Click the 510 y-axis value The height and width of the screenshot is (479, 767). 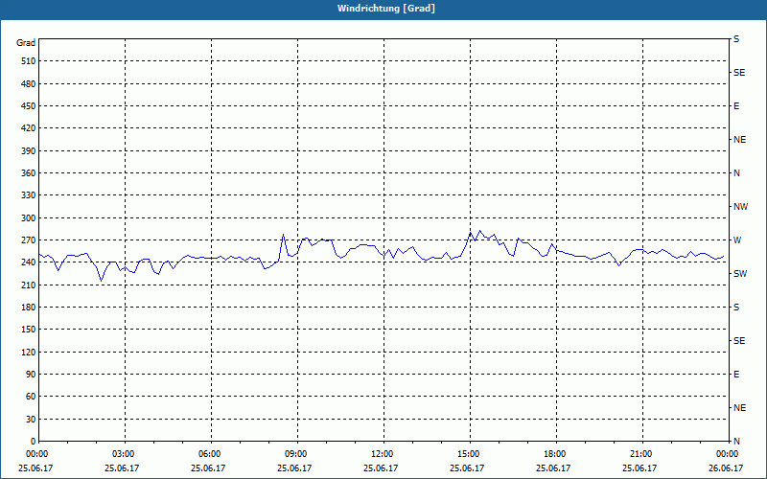click(x=29, y=61)
